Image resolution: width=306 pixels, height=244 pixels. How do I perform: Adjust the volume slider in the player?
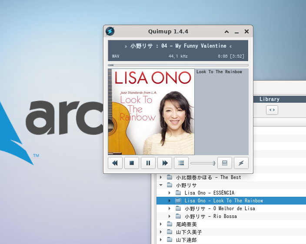click(203, 163)
